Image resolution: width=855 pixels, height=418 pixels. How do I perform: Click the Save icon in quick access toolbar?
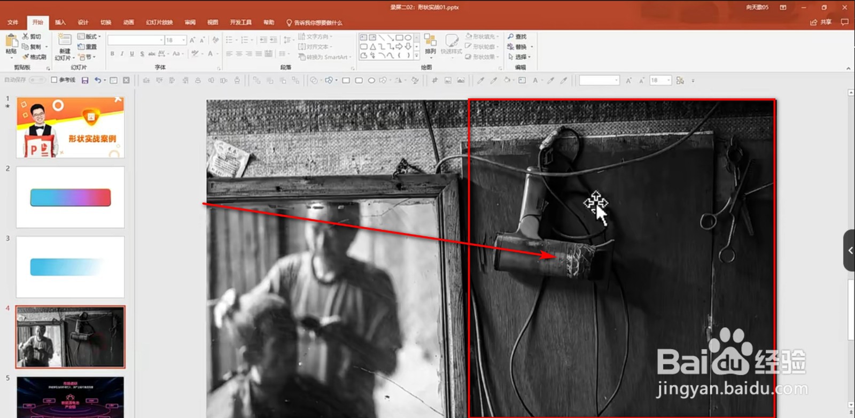click(x=84, y=80)
